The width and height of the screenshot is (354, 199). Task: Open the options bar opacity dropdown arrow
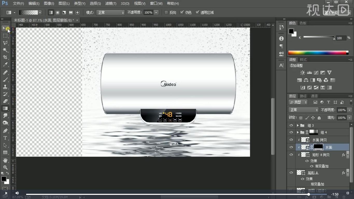point(156,12)
